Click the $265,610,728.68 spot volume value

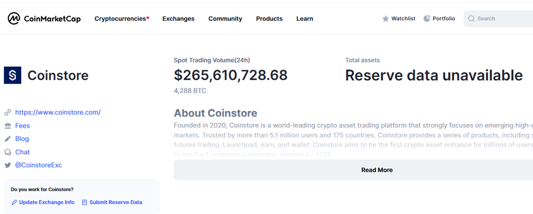(231, 75)
